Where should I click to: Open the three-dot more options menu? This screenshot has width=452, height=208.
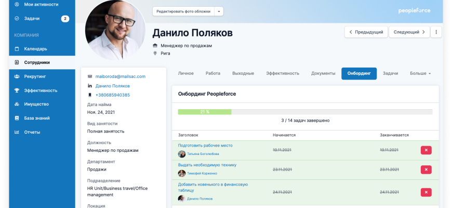(x=436, y=32)
